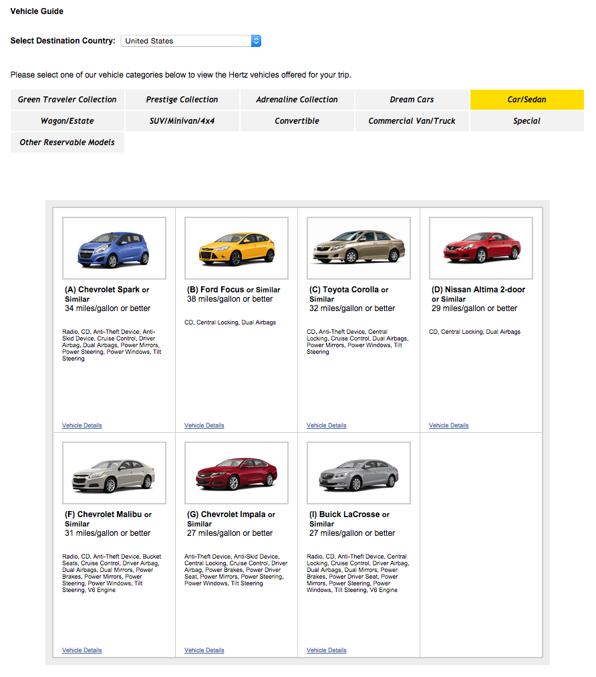Open Vehicle Details for Ford Focus

click(204, 425)
